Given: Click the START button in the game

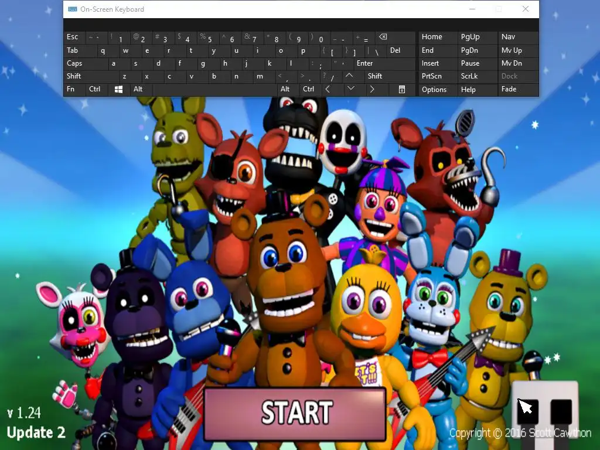Looking at the screenshot, I should 295,414.
